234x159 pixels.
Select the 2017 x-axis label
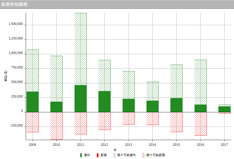[224, 144]
